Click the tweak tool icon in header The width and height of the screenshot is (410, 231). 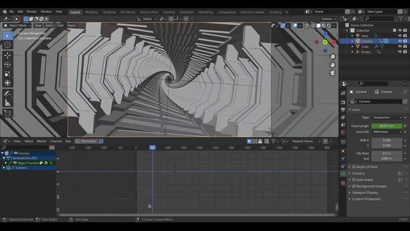tap(16, 19)
